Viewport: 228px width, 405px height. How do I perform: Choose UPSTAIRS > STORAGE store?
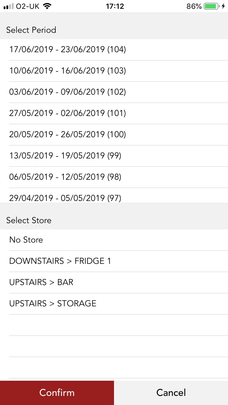click(x=53, y=304)
